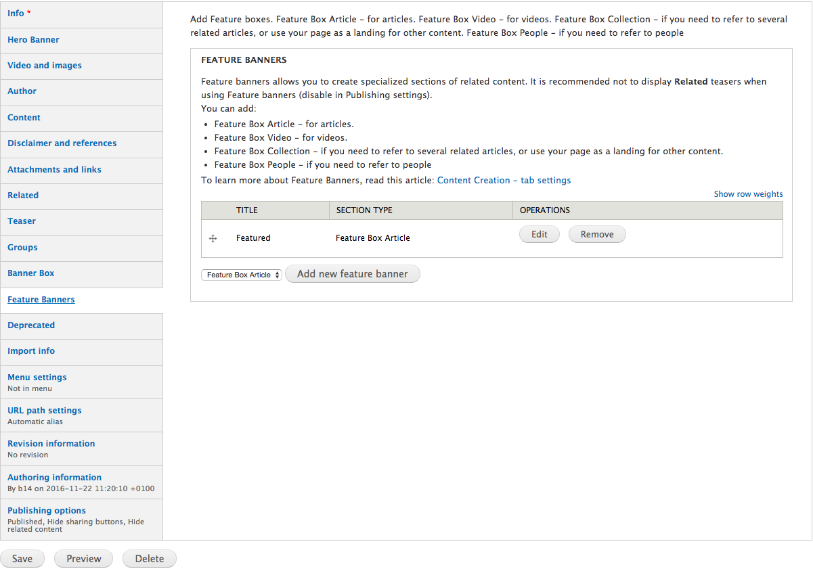Click Add new feature banner button
This screenshot has width=813, height=571.
click(x=352, y=274)
